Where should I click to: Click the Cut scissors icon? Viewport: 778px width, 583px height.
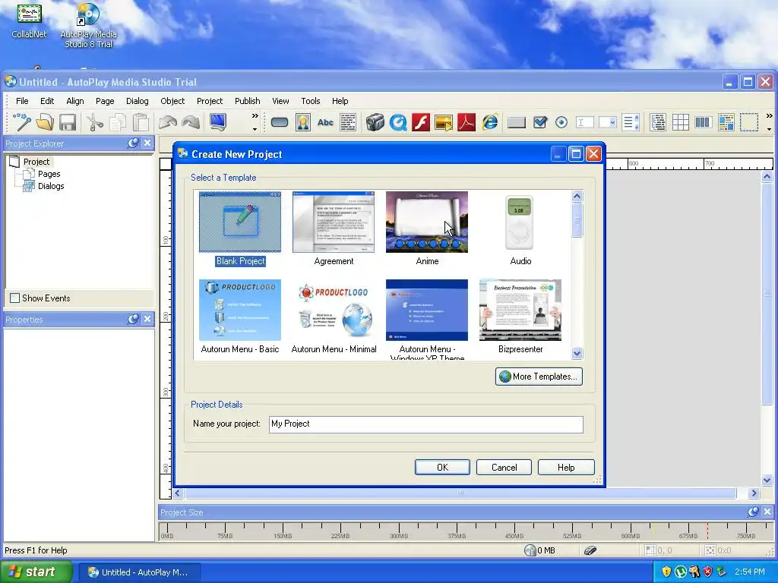pos(94,122)
